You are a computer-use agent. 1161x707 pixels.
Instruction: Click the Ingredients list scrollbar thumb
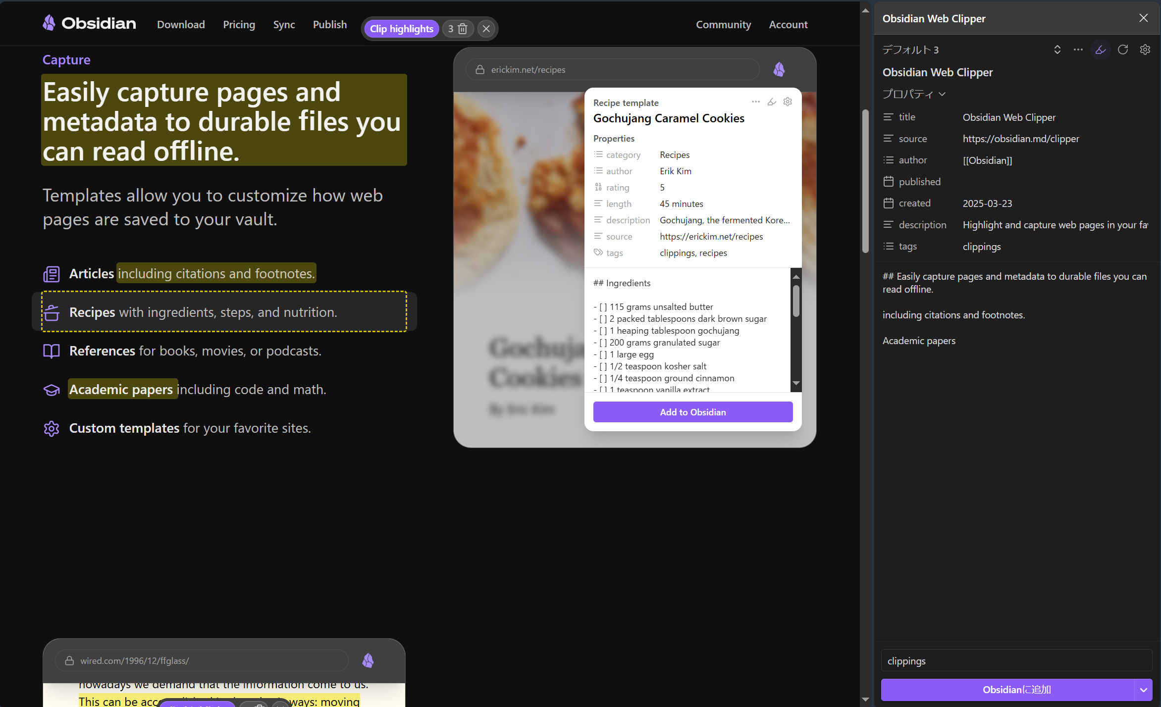click(x=796, y=301)
